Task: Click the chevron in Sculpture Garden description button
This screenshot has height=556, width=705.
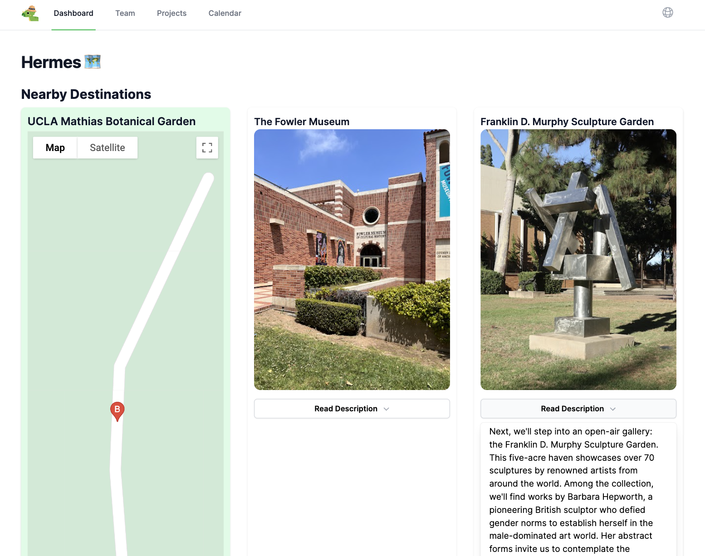Action: [613, 409]
